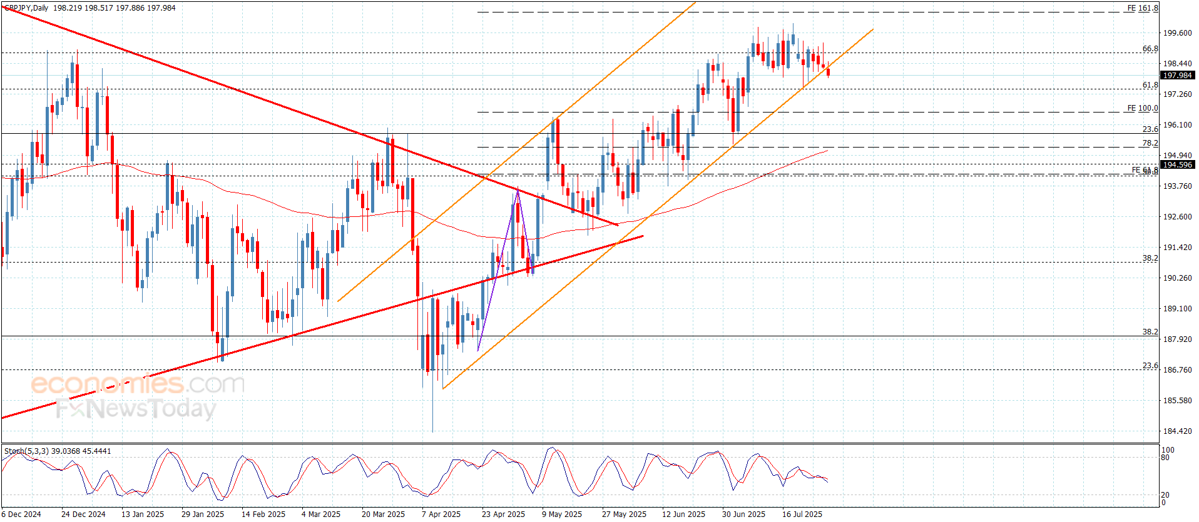
Task: Click the 187.920 price axis value
Action: coord(1177,339)
